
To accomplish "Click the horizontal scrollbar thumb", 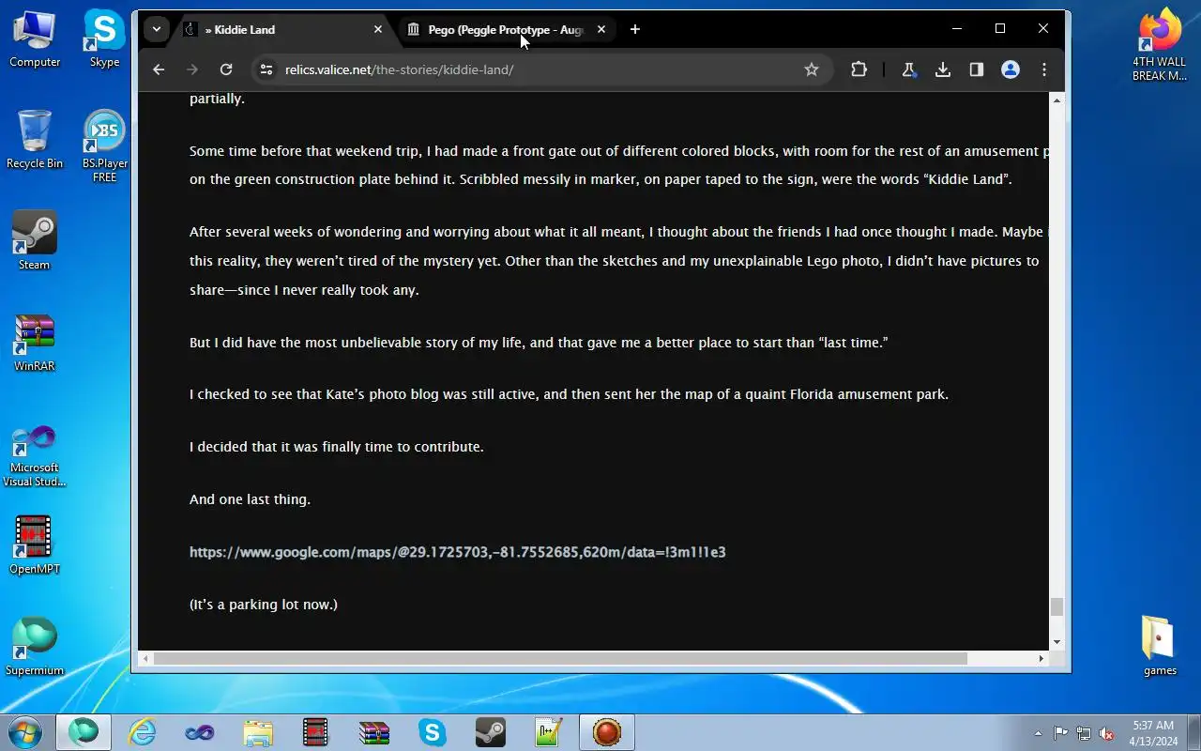I will pos(560,658).
